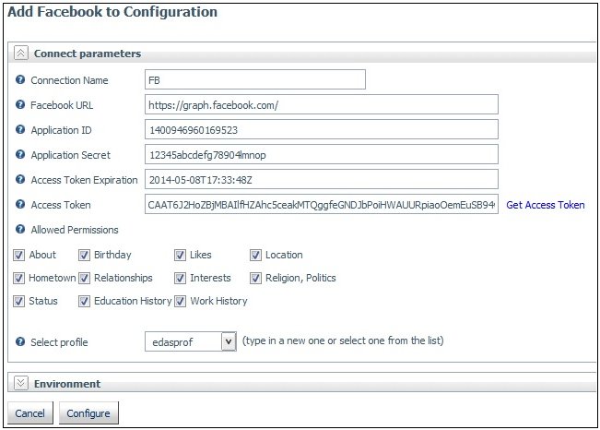Click help icon beside Application ID

click(x=20, y=129)
